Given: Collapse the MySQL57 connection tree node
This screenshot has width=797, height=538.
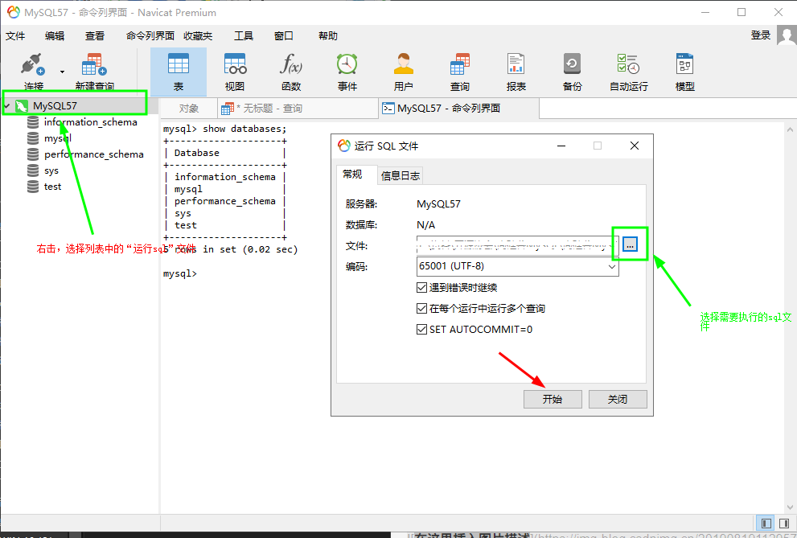Looking at the screenshot, I should pos(7,105).
